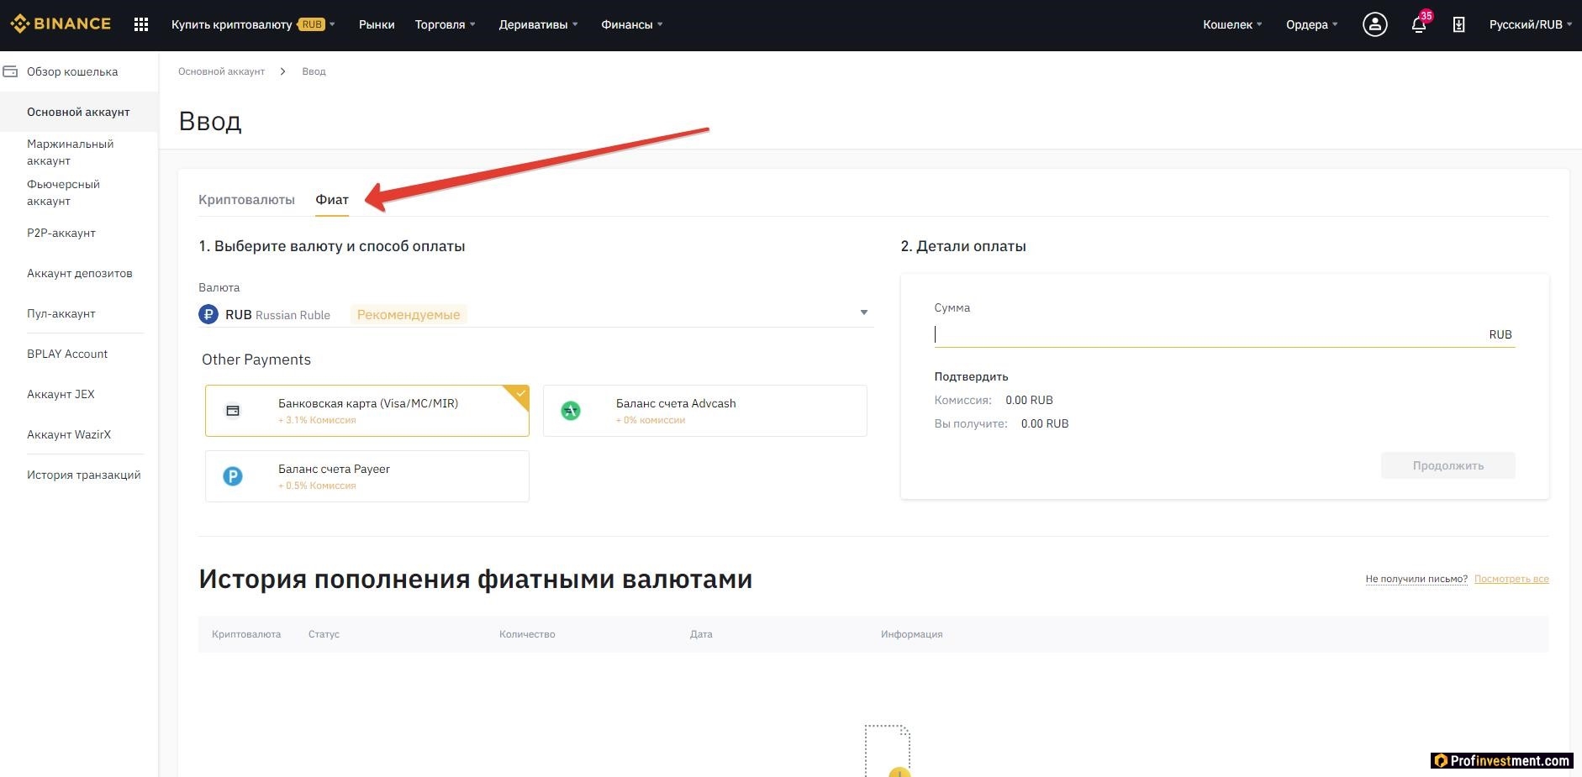
Task: Click the +0% комиссии fee text
Action: [x=651, y=420]
